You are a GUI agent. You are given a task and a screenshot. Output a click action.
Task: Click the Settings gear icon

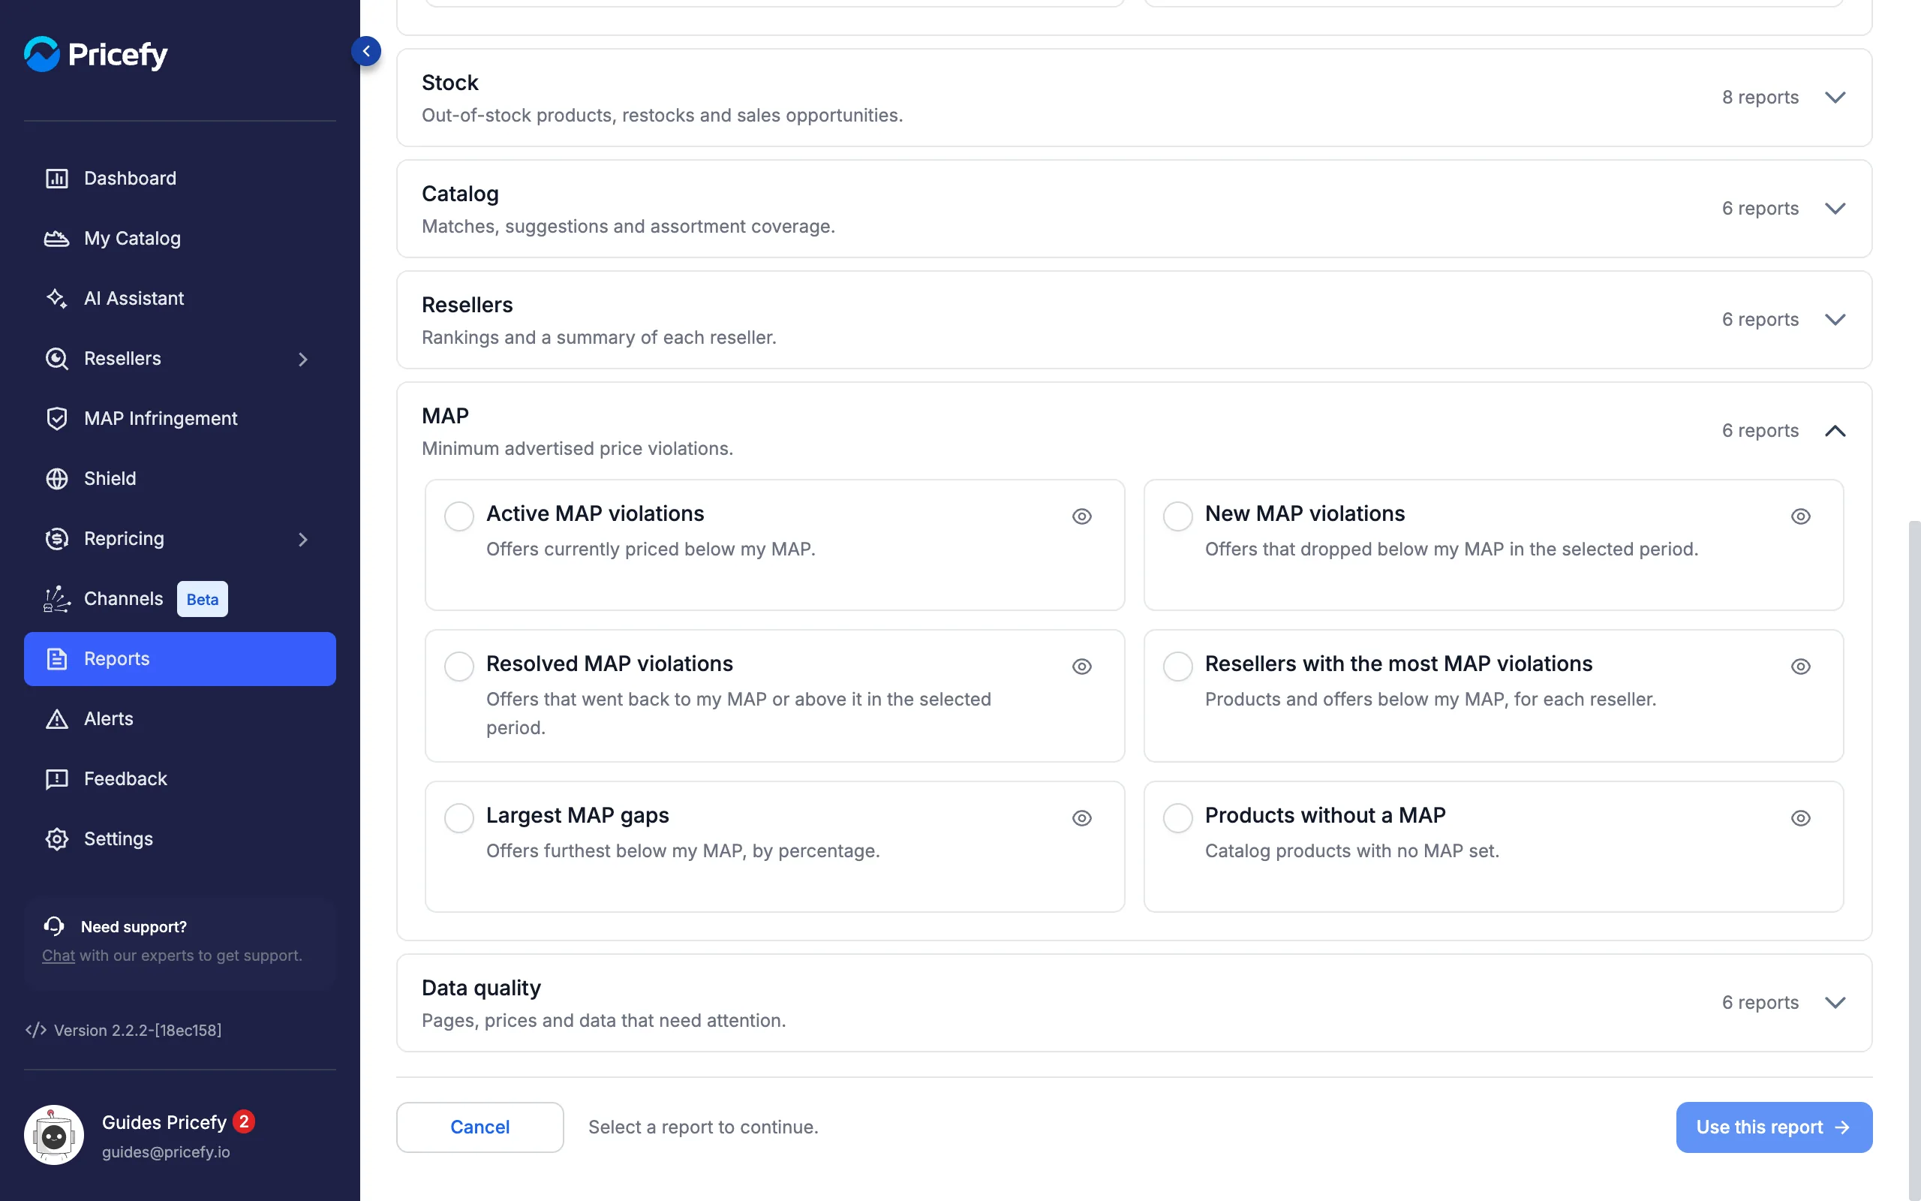click(56, 838)
